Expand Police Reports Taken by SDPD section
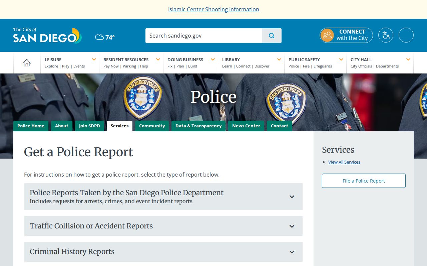The width and height of the screenshot is (427, 266). click(163, 197)
